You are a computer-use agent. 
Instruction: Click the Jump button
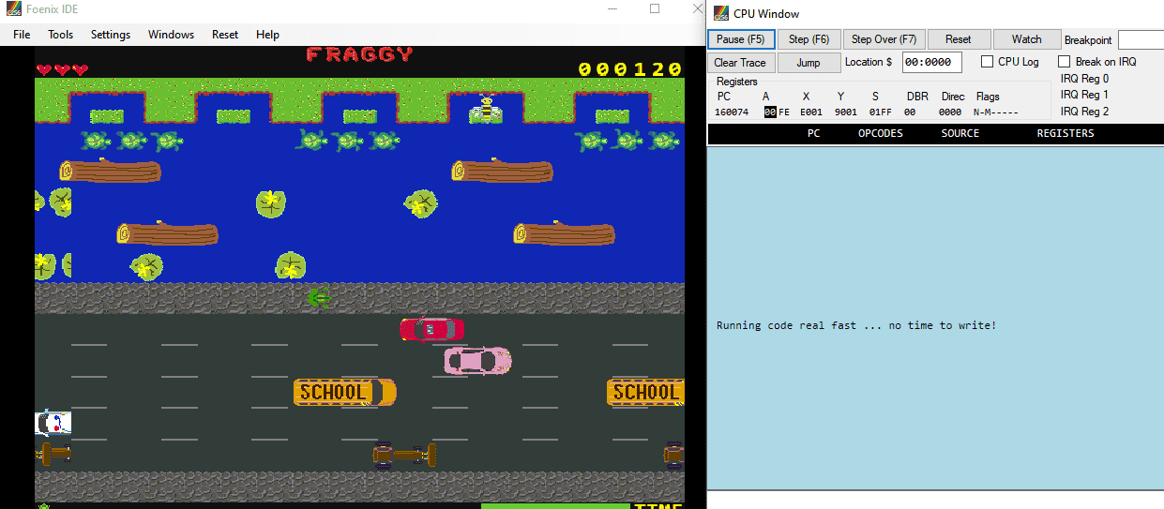[x=809, y=63]
